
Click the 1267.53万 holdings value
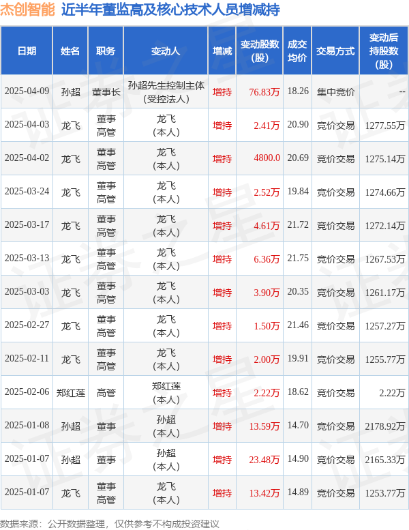pyautogui.click(x=384, y=259)
